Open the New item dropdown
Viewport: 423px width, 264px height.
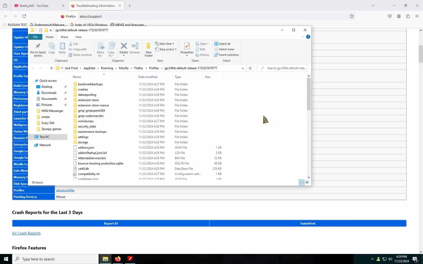165,44
